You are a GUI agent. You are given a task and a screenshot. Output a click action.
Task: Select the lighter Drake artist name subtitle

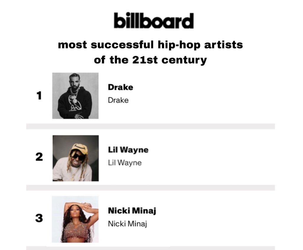point(118,100)
